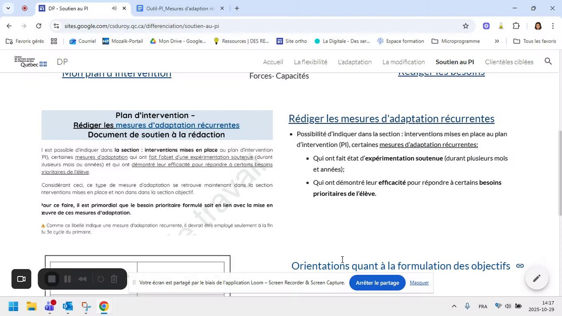
Task: Open the Chrome three-dot menu
Action: tap(552, 26)
